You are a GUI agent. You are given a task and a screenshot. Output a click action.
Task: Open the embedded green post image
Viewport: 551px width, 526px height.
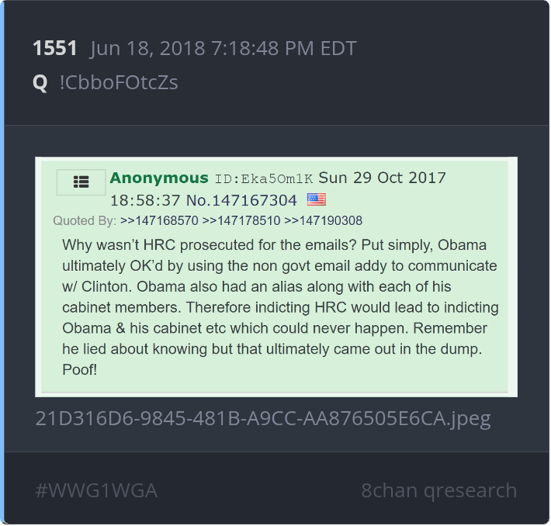tap(276, 277)
